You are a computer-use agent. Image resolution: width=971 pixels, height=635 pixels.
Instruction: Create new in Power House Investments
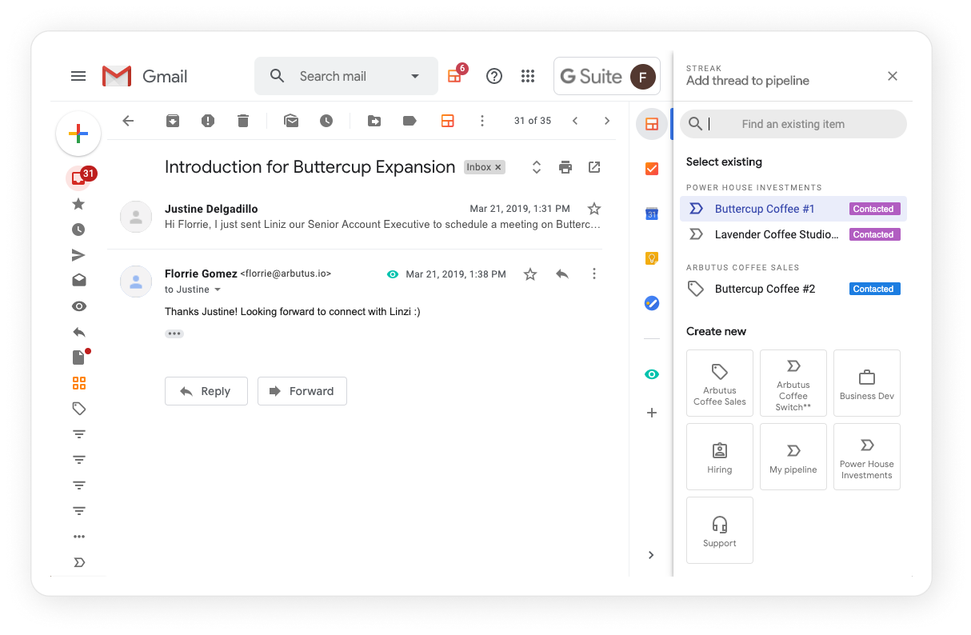[x=867, y=457]
